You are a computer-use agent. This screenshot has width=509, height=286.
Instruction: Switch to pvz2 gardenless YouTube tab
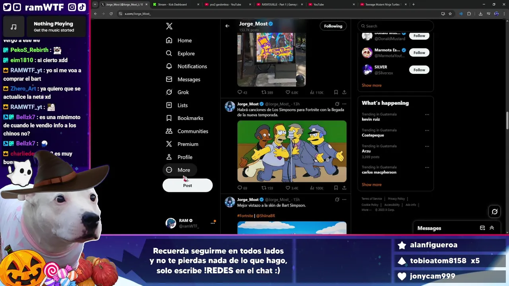point(227,4)
